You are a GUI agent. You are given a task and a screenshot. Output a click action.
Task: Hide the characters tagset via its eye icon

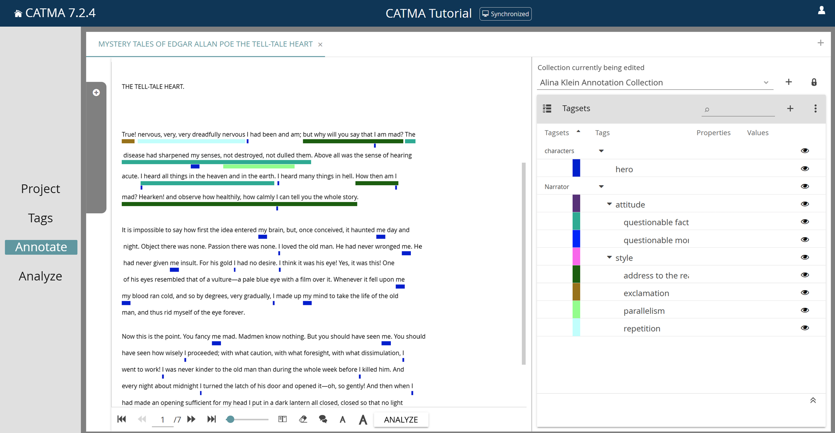[x=805, y=151]
